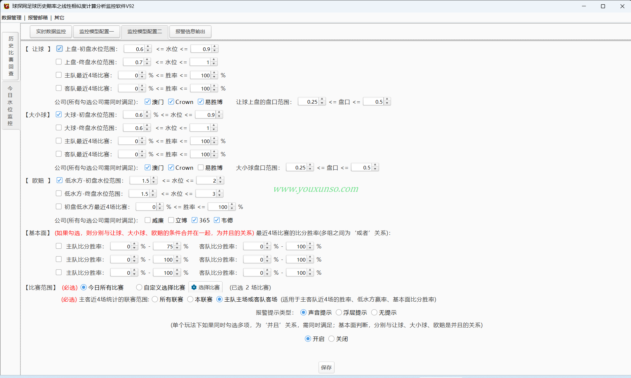Screen dimensions: 631x378
Task: Select 浮层提示 alarm type
Action: pyautogui.click(x=339, y=313)
